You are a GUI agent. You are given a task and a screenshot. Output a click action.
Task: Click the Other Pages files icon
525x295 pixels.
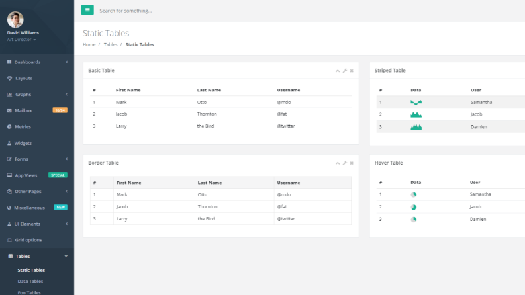[9, 191]
